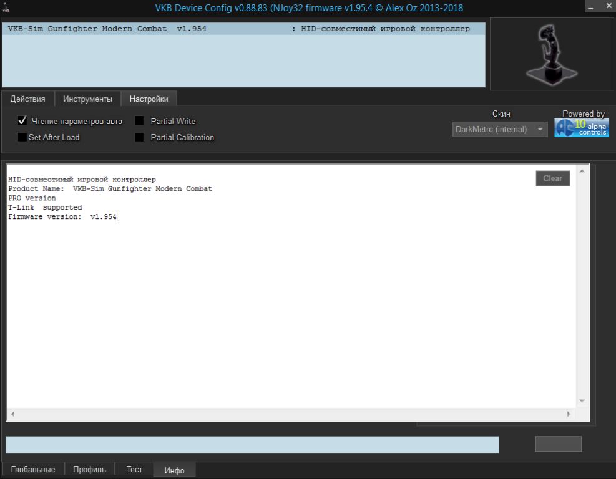The image size is (616, 479).
Task: Click the joystick app icon in title bar
Action: coord(6,6)
